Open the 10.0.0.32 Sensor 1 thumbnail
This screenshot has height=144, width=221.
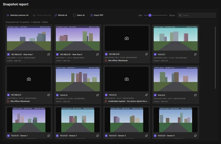(29, 120)
